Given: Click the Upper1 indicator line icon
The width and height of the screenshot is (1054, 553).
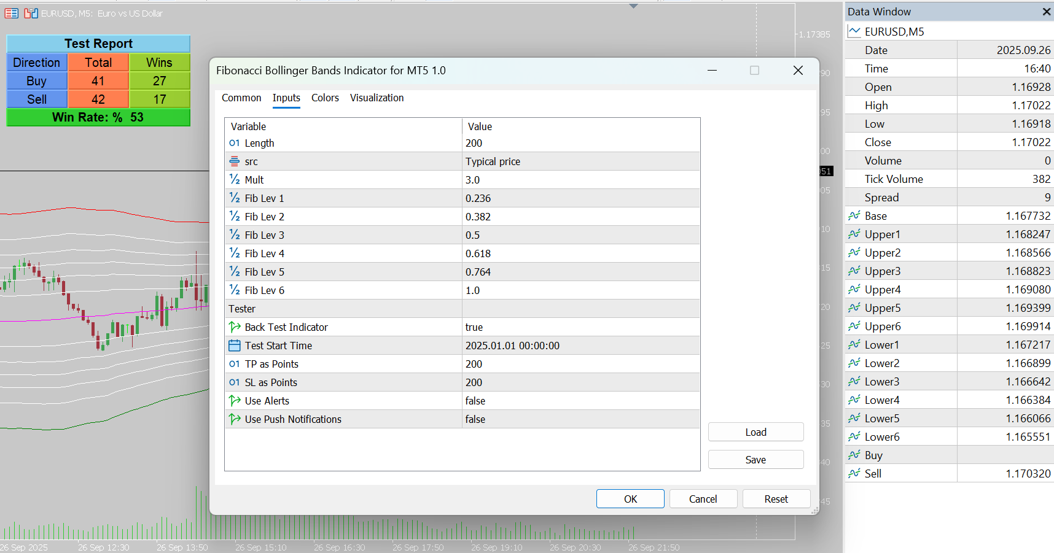Looking at the screenshot, I should coord(854,234).
